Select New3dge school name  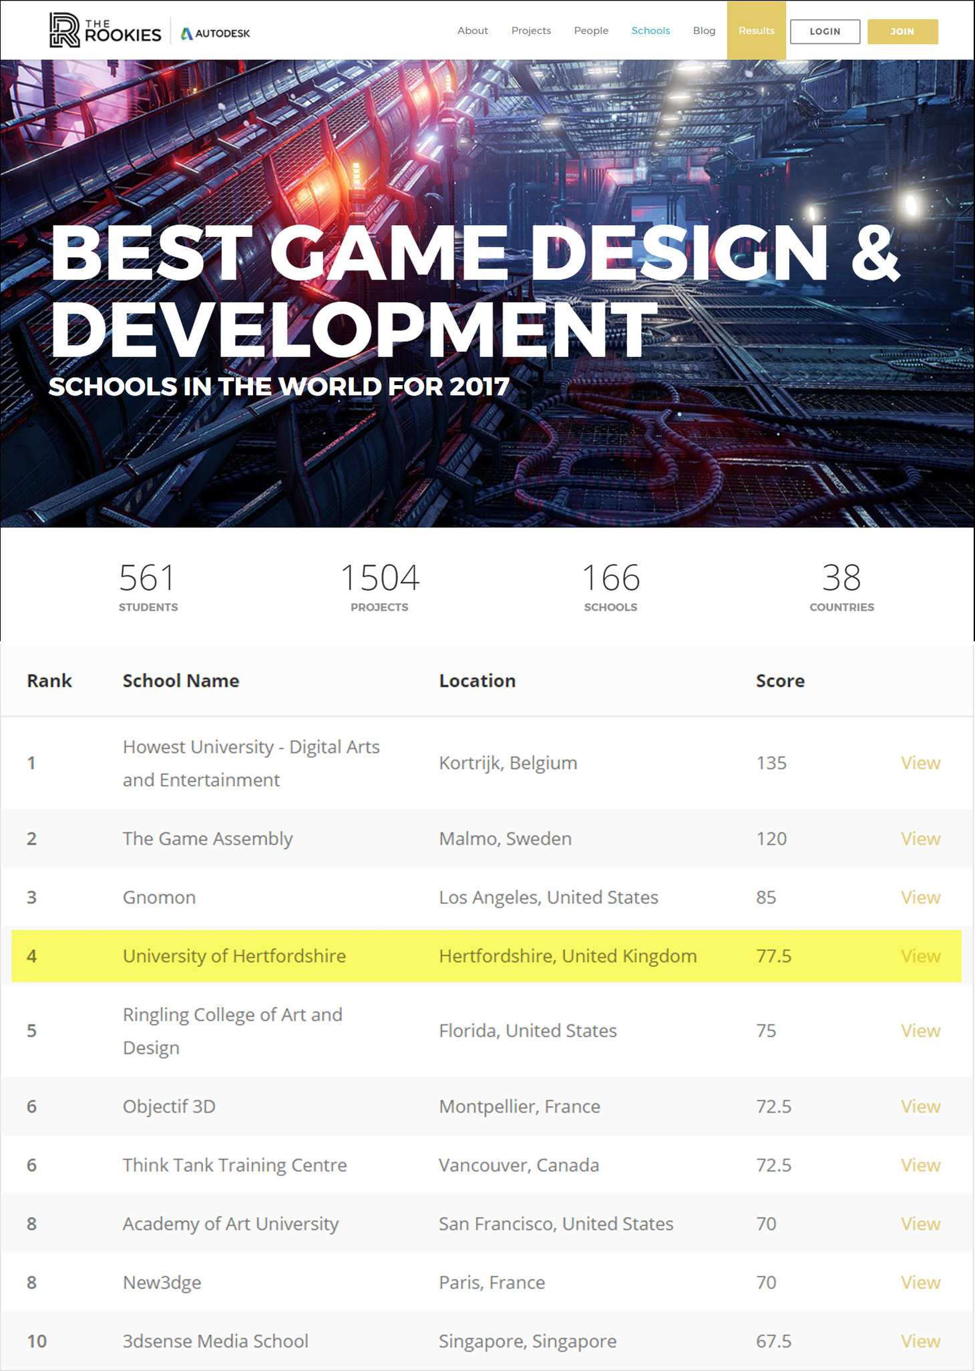coord(162,1282)
